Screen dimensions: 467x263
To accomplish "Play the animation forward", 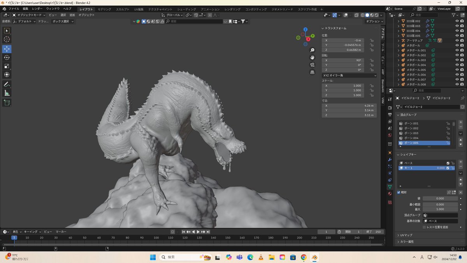I will tap(198, 232).
